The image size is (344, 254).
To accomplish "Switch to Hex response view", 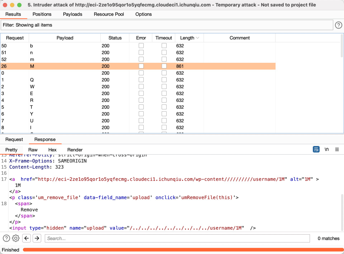I will click(53, 150).
